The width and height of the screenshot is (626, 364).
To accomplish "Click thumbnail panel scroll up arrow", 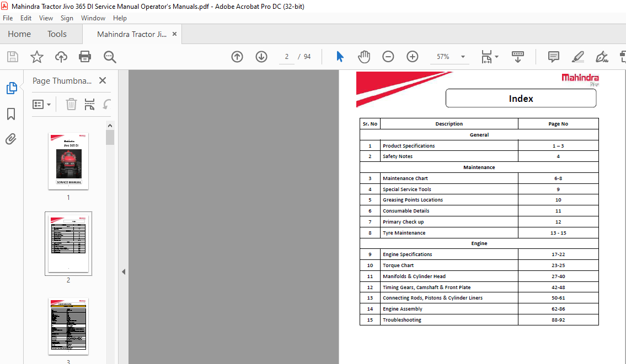I will (110, 125).
